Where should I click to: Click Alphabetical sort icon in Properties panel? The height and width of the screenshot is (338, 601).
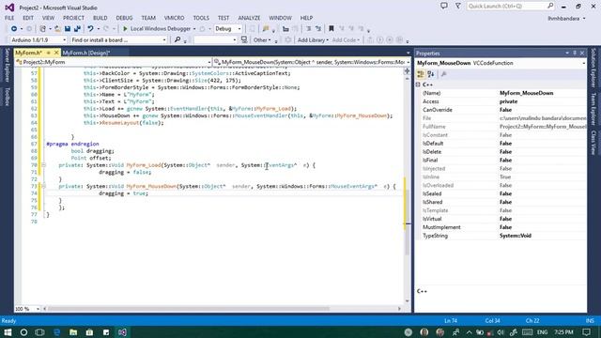coord(431,74)
